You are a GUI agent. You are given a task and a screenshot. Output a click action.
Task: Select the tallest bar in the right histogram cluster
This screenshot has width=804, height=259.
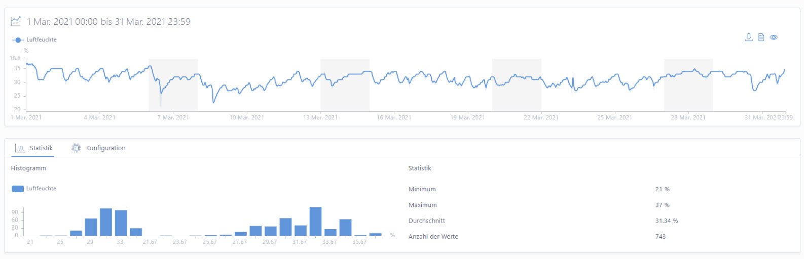coord(315,222)
